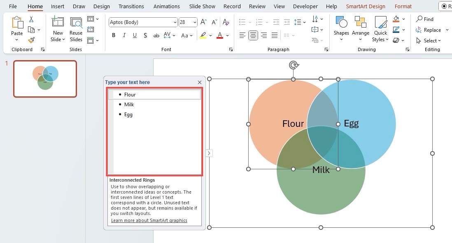This screenshot has width=452, height=243.
Task: Open Quick Styles gallery
Action: coord(380,29)
